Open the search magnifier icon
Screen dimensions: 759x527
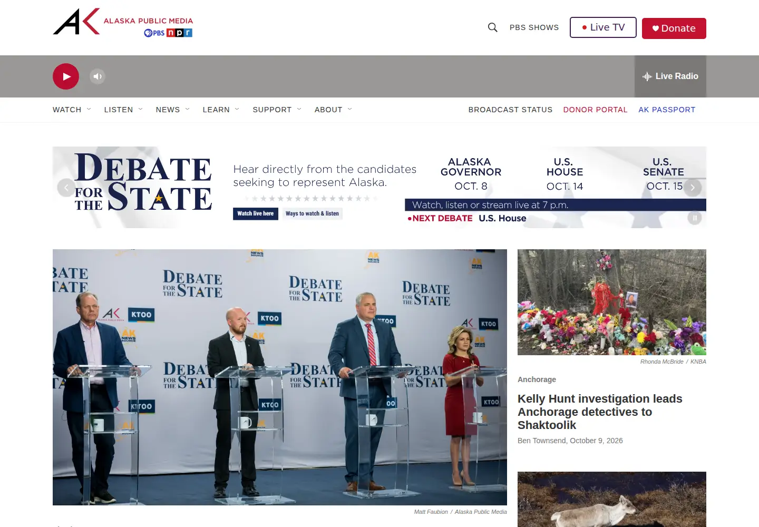click(493, 27)
